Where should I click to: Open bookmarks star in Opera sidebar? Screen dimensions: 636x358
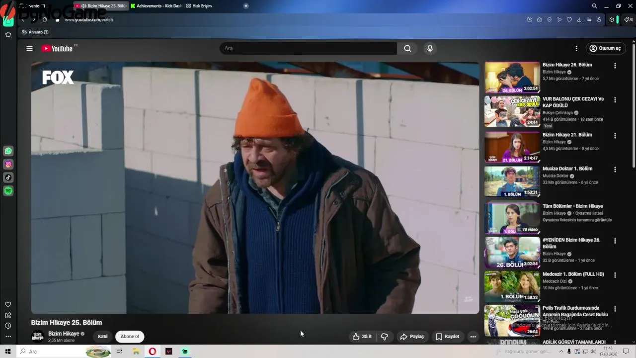(8, 34)
